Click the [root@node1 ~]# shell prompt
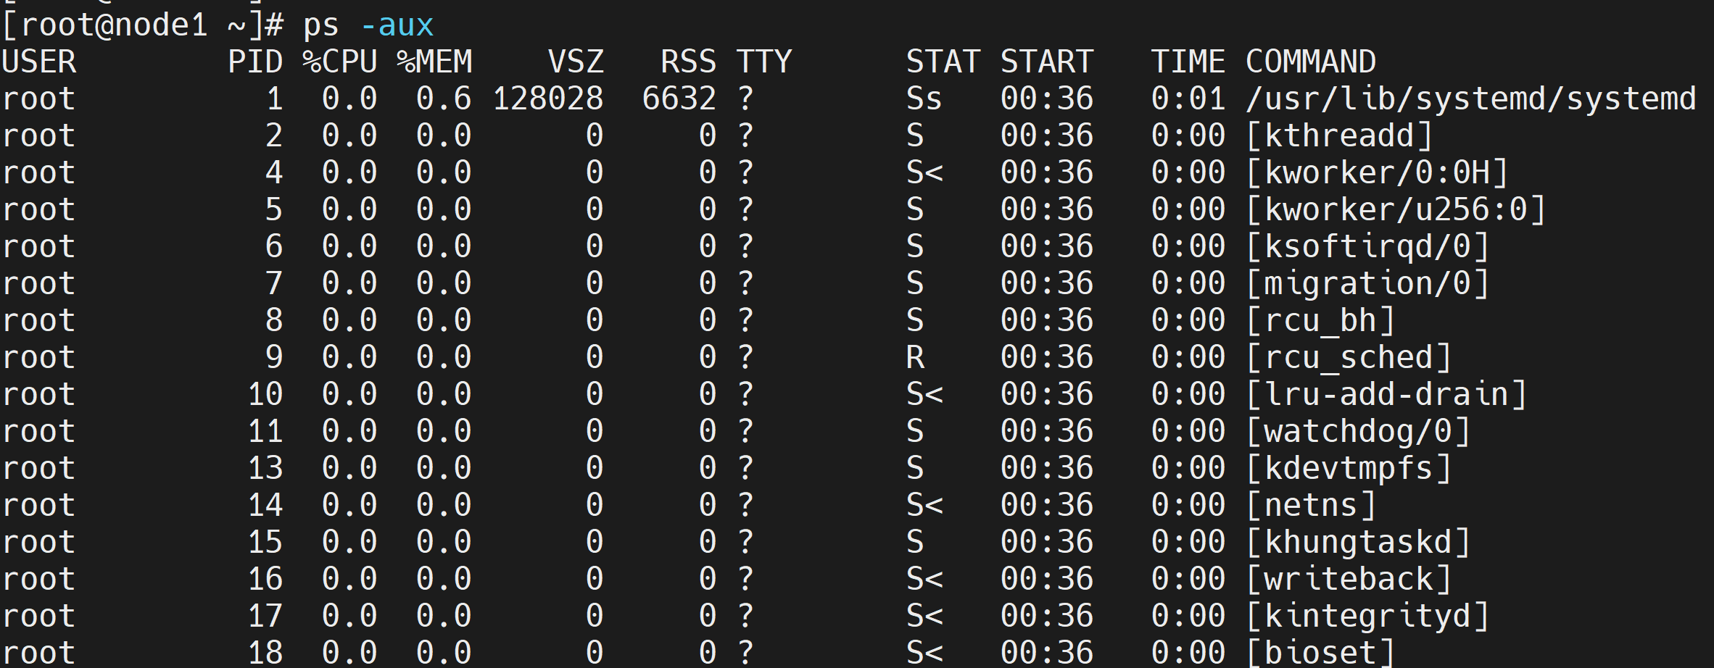The image size is (1714, 668). [142, 26]
